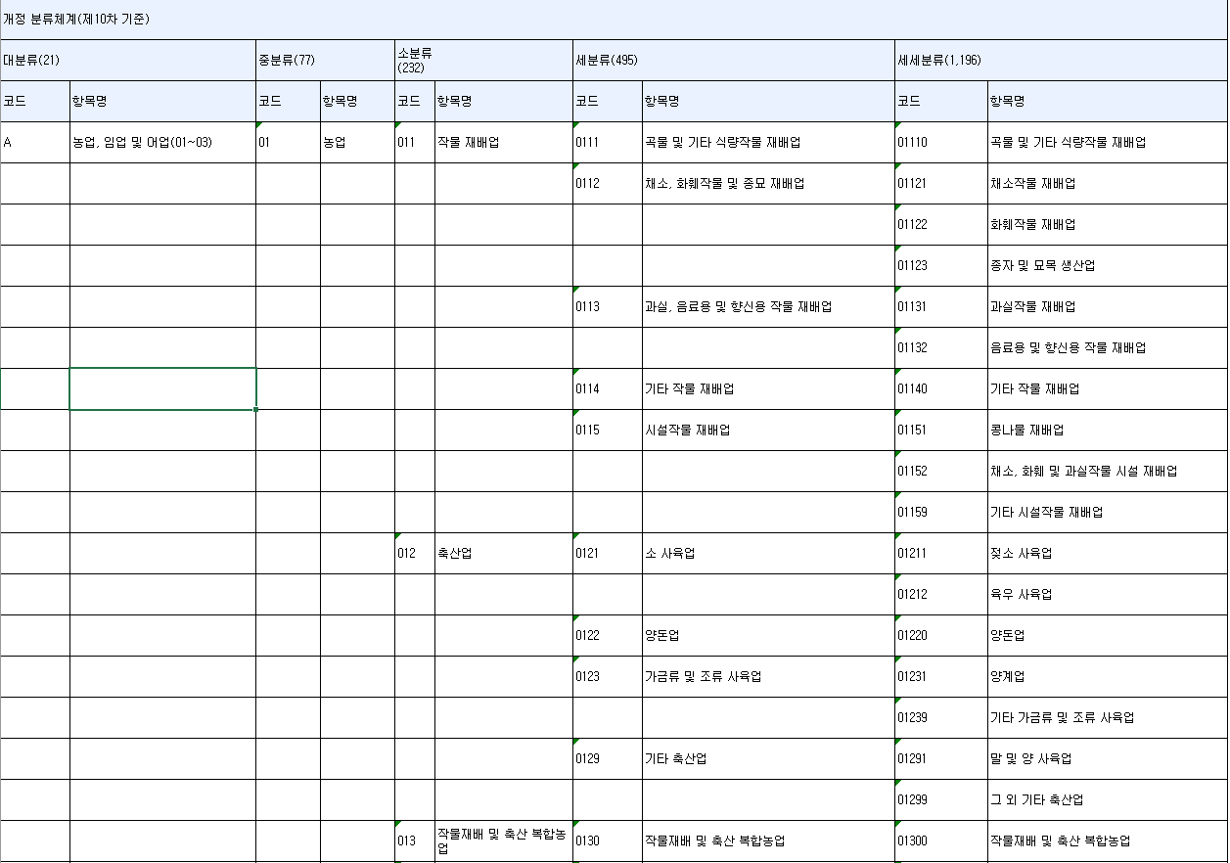Select the '축산업' cell in 소분류 column
Image resolution: width=1230 pixels, height=863 pixels.
pyautogui.click(x=504, y=553)
